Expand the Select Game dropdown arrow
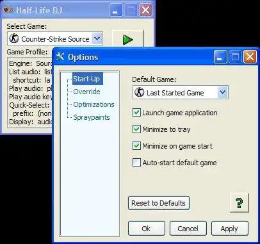This screenshot has width=260, height=244. coord(97,38)
